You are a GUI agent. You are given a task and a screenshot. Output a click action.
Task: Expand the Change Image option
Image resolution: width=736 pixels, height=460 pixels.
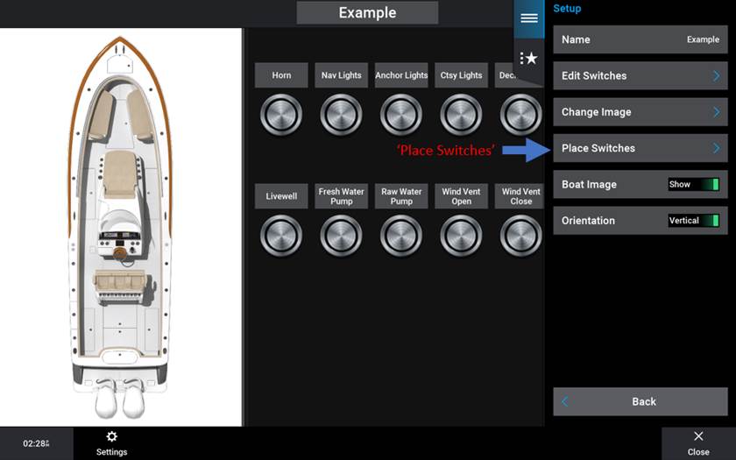pyautogui.click(x=640, y=112)
